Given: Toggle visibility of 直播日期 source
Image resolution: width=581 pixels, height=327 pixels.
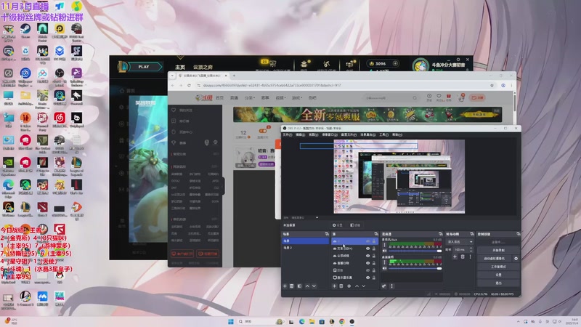Looking at the screenshot, I should point(367,263).
